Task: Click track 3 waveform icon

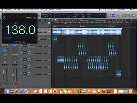Action: coord(25,45)
